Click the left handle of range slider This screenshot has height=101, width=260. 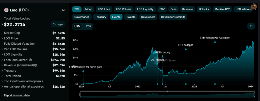click(x=80, y=95)
